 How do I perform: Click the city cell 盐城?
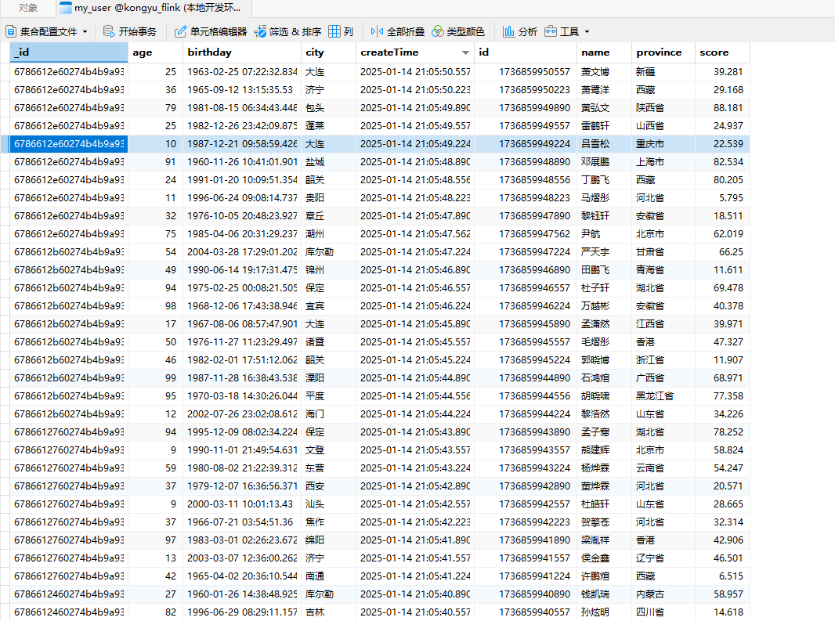315,161
